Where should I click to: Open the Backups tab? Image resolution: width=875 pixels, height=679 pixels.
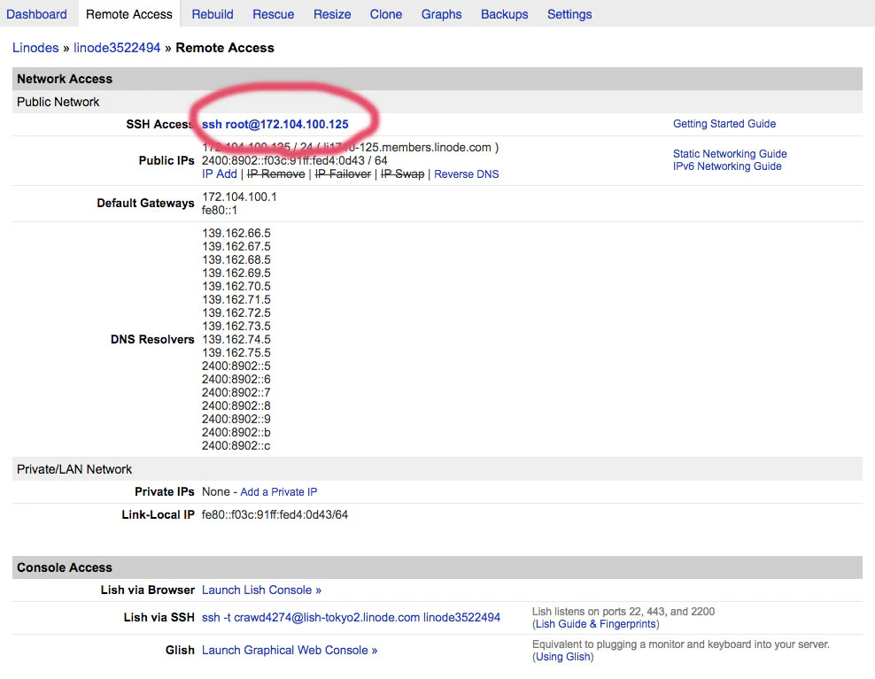pyautogui.click(x=505, y=14)
